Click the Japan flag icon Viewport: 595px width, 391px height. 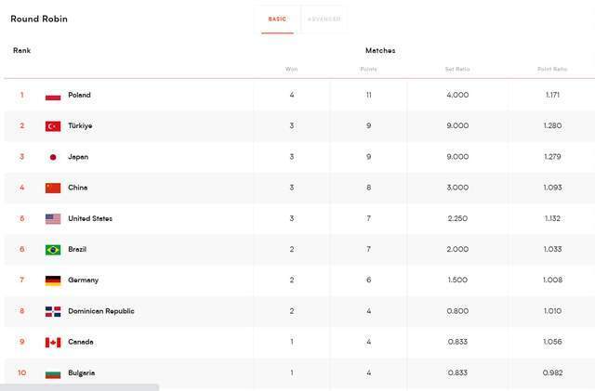53,157
